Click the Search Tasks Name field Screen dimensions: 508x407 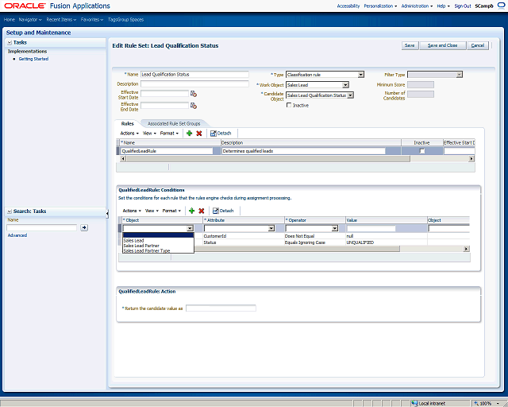coord(42,227)
